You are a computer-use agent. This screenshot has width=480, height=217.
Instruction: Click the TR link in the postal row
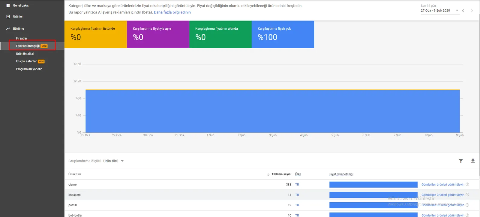tap(297, 205)
